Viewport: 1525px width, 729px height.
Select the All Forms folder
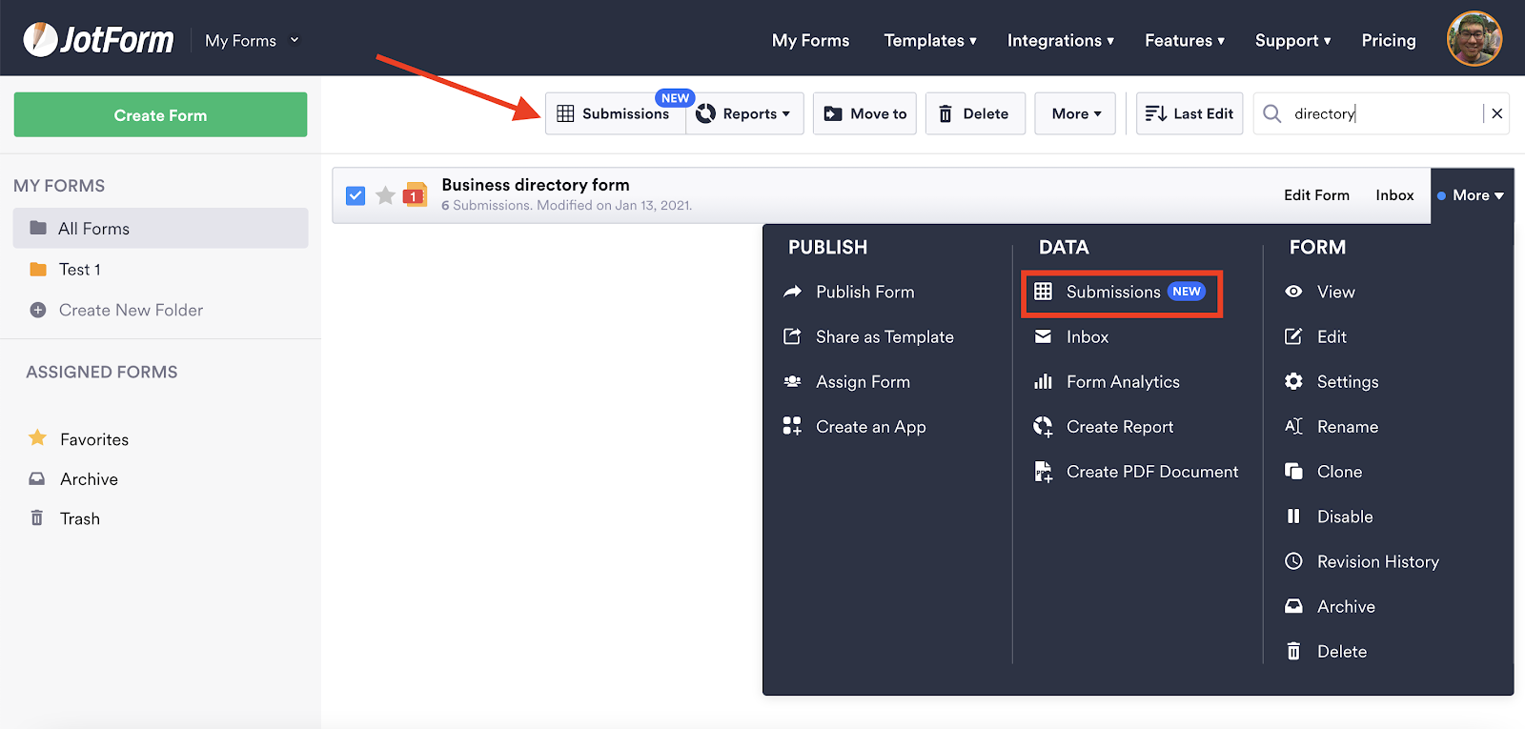160,229
